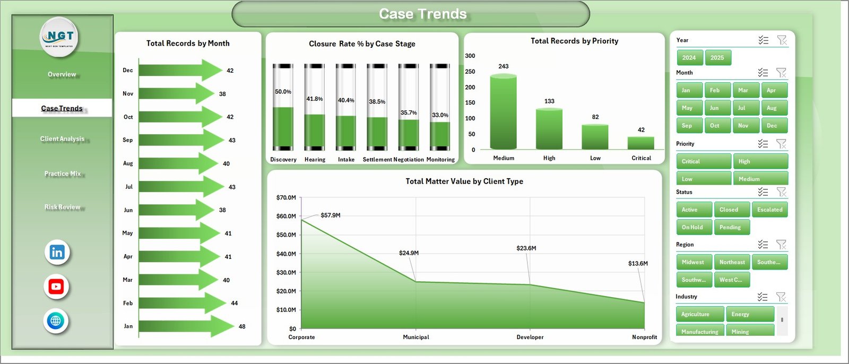Click the Industry slicer scrollbar thumb
This screenshot has width=849, height=364.
[782, 319]
